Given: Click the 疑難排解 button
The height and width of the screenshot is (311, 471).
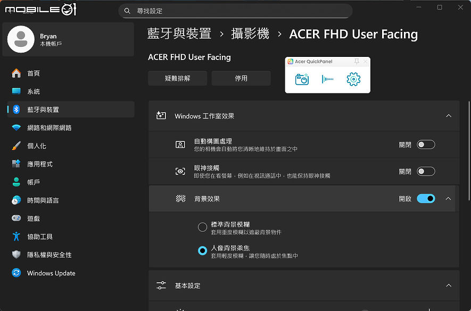Looking at the screenshot, I should pyautogui.click(x=178, y=78).
